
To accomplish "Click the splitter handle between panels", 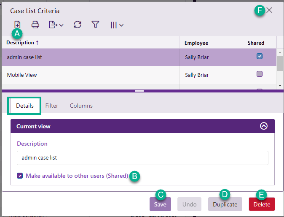I will [140, 90].
